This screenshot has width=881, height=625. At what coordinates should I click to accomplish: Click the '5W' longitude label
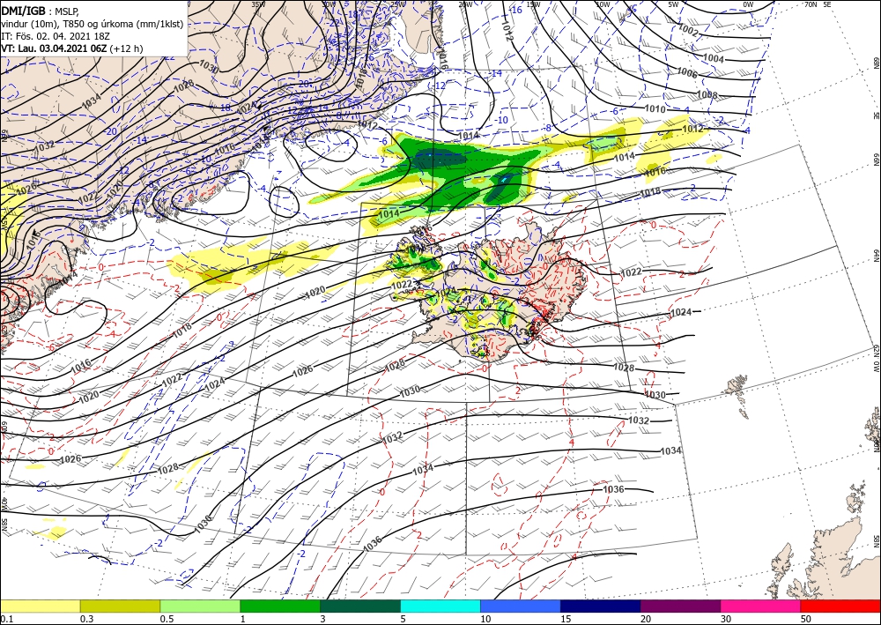pyautogui.click(x=674, y=4)
